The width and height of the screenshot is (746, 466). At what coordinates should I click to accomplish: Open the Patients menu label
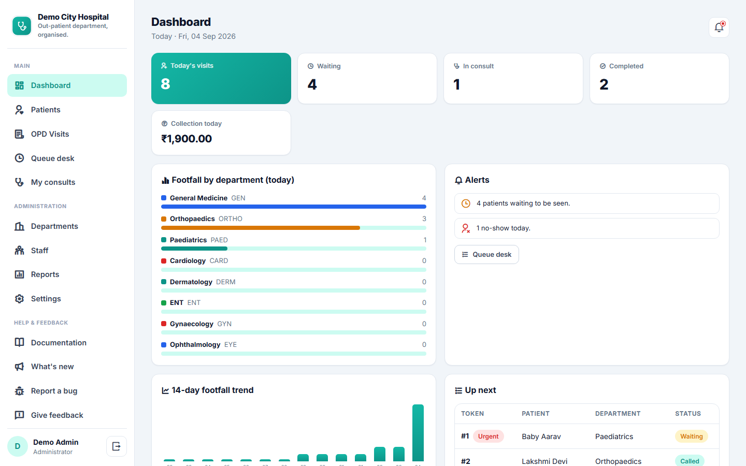(x=46, y=110)
